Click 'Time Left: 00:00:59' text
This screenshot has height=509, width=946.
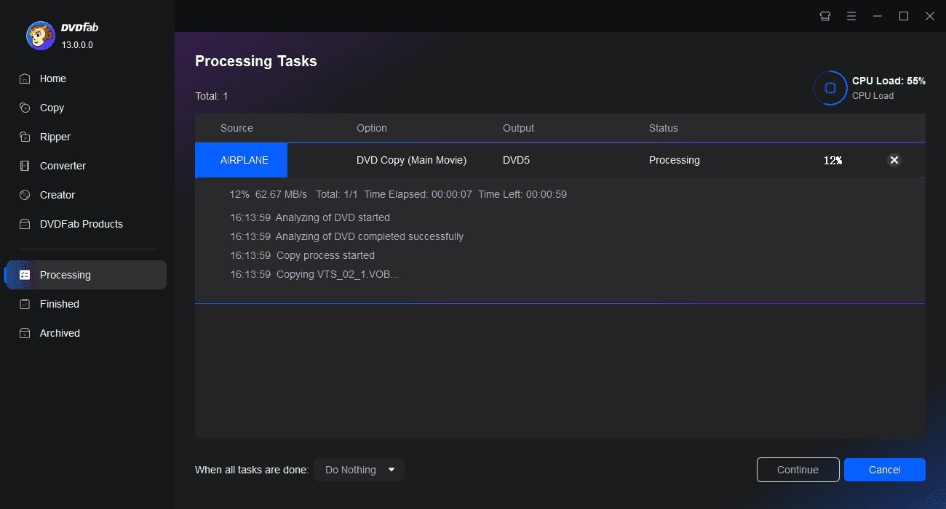click(522, 194)
